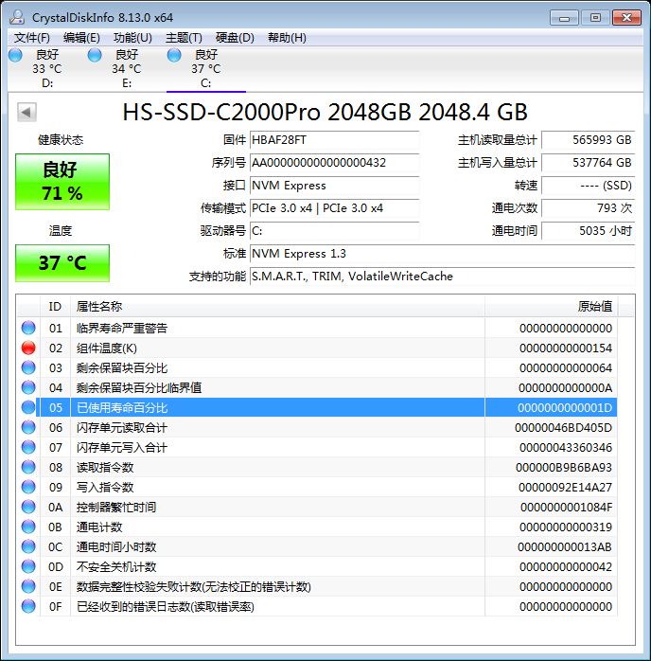Click the 固件 firmware value field

(x=333, y=140)
